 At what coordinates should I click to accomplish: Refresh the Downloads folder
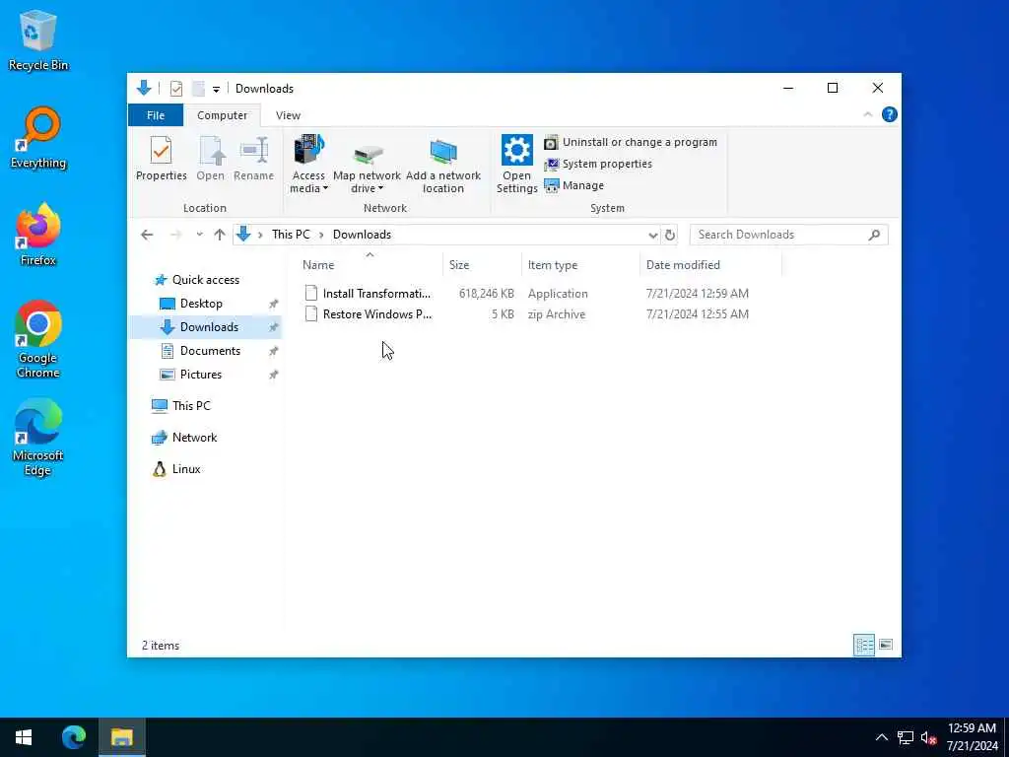[669, 235]
